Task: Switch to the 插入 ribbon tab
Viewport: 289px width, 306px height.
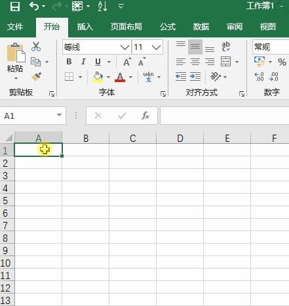Action: pos(85,27)
